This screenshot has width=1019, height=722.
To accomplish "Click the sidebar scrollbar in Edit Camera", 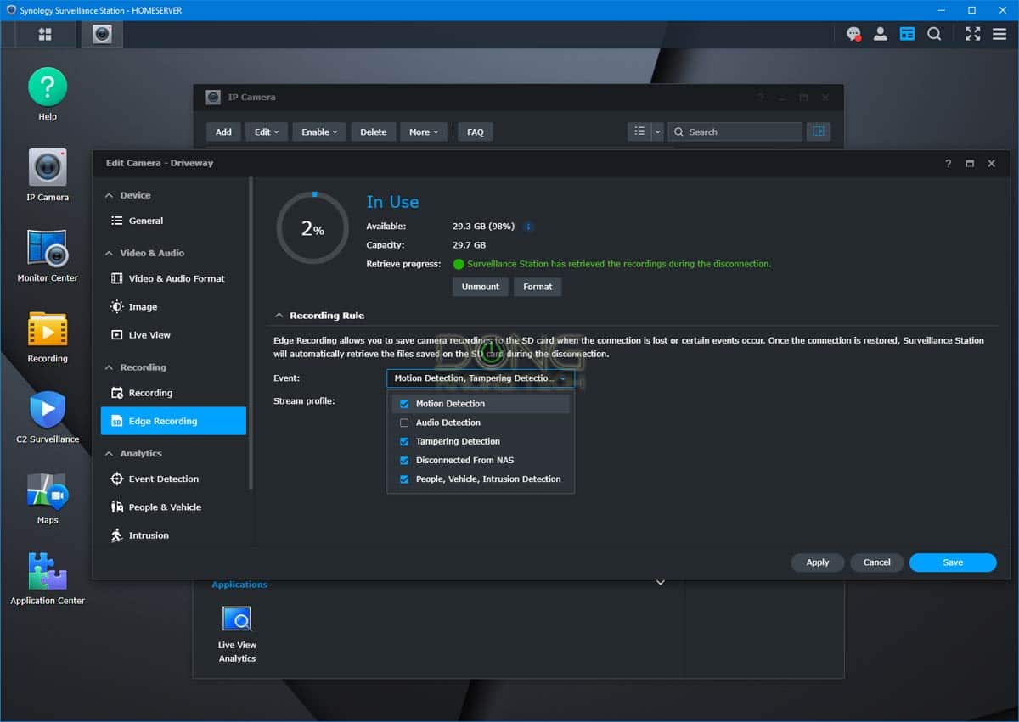I will click(251, 333).
